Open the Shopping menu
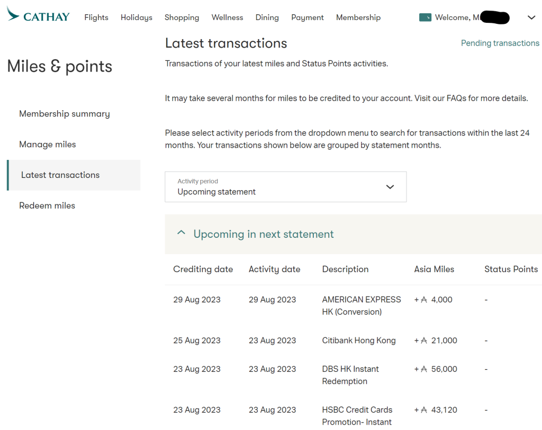The width and height of the screenshot is (542, 430). coord(182,17)
